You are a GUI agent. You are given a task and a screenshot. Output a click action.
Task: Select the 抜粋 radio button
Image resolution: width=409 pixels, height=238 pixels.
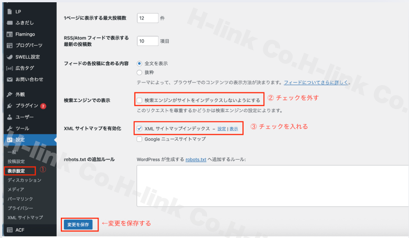[139, 72]
